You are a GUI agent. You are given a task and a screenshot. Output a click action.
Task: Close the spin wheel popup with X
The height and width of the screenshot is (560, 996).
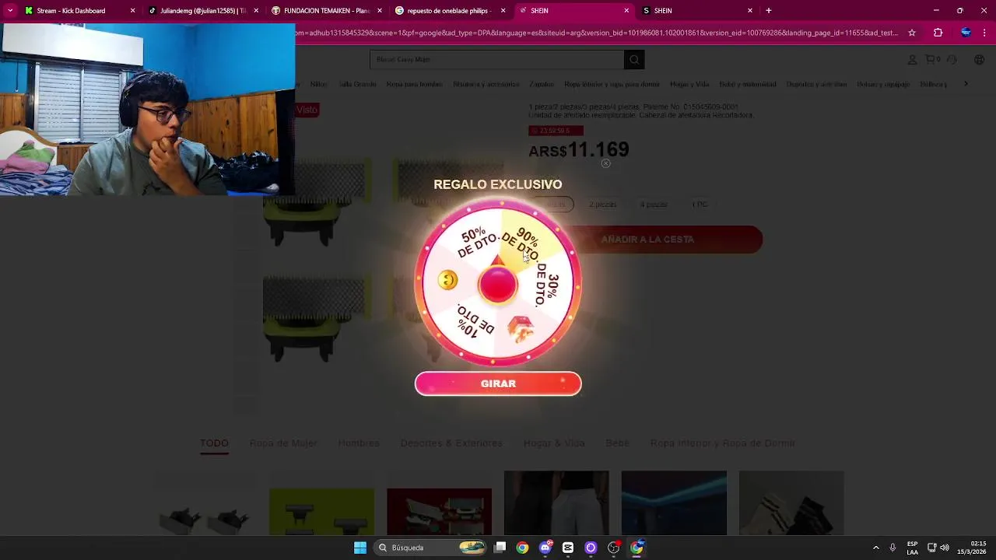(605, 163)
